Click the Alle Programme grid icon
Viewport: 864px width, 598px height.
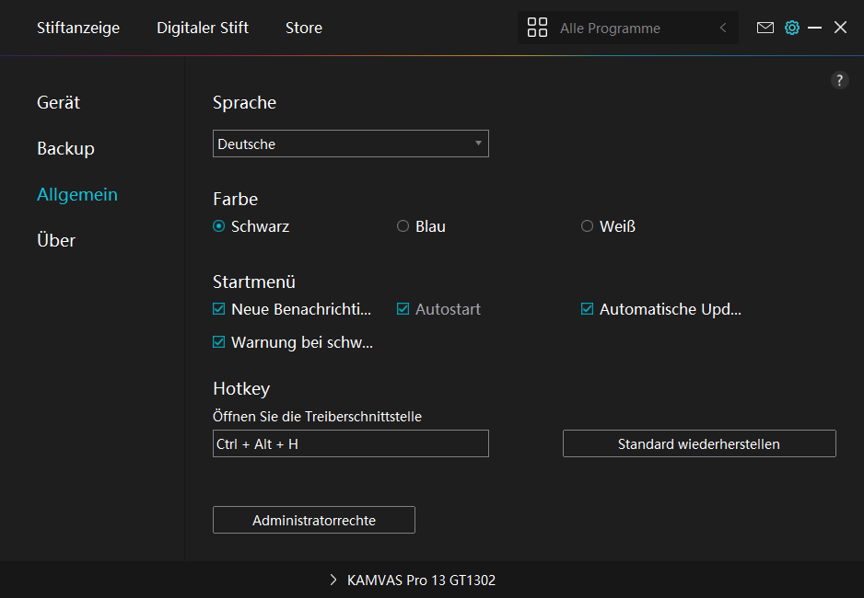point(537,28)
